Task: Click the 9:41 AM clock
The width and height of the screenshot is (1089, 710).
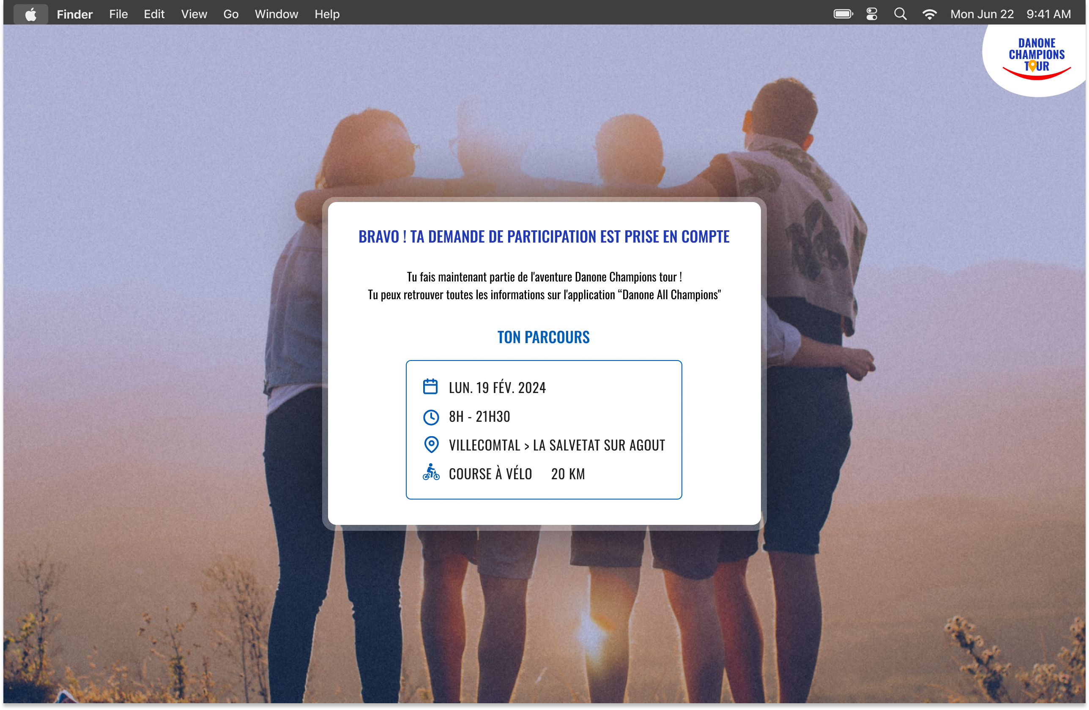Action: [x=1048, y=14]
